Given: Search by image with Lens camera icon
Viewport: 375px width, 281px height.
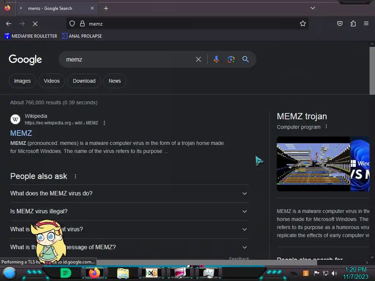Looking at the screenshot, I should (x=231, y=59).
